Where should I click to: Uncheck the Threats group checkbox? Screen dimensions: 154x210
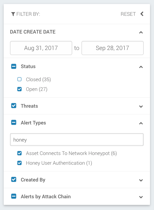pyautogui.click(x=14, y=106)
